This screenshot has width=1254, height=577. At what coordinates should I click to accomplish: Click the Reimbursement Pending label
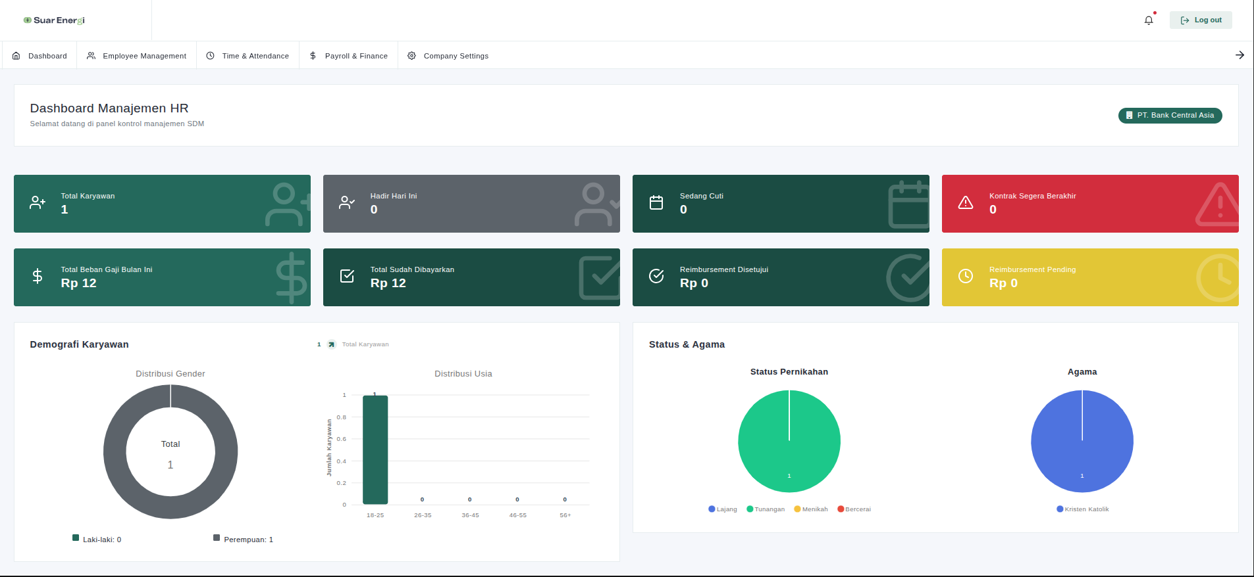1033,269
